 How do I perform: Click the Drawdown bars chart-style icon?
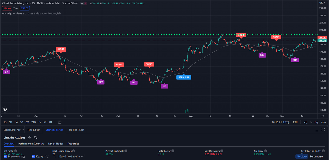tap(23, 156)
